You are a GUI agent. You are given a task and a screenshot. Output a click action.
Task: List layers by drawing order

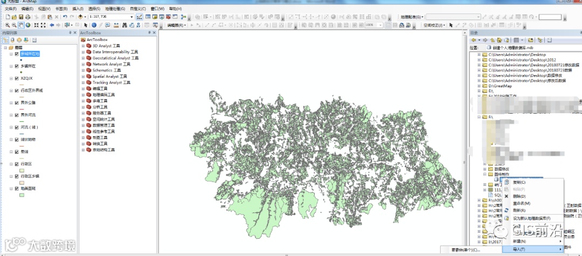pos(6,40)
